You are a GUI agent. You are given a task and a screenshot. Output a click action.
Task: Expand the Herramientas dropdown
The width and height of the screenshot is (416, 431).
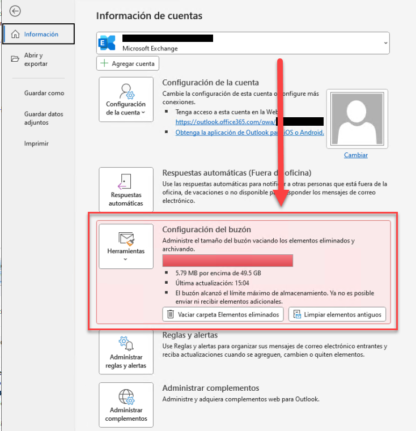click(126, 246)
